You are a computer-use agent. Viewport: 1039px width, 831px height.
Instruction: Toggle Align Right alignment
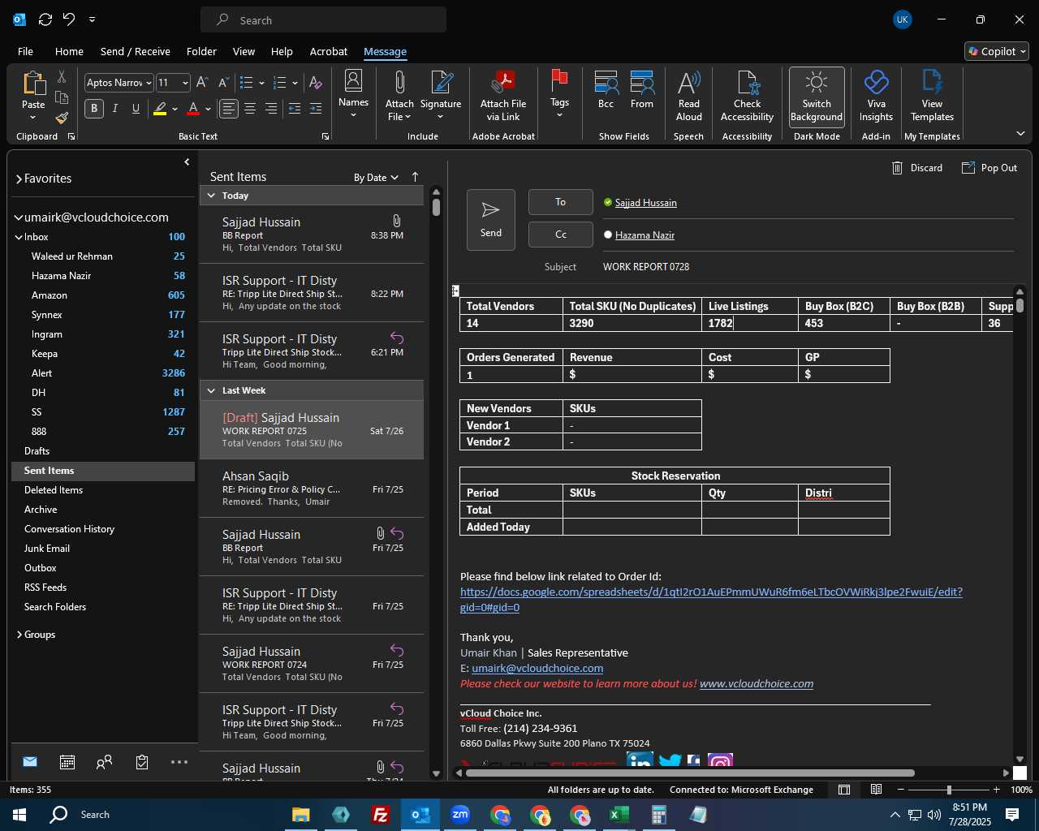[x=271, y=109]
